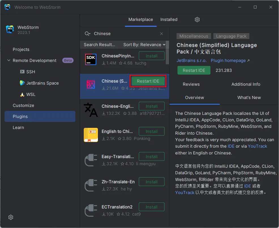Click the Chinese-English translate plugin icon
This screenshot has height=228, width=279.
[91, 110]
